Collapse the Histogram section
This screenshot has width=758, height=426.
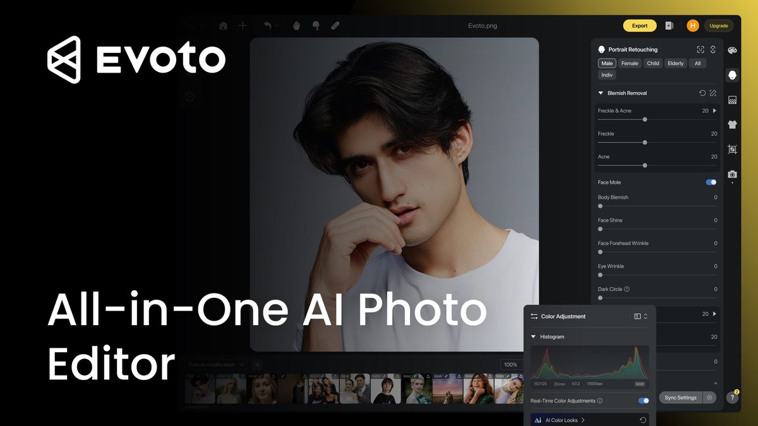pos(533,336)
